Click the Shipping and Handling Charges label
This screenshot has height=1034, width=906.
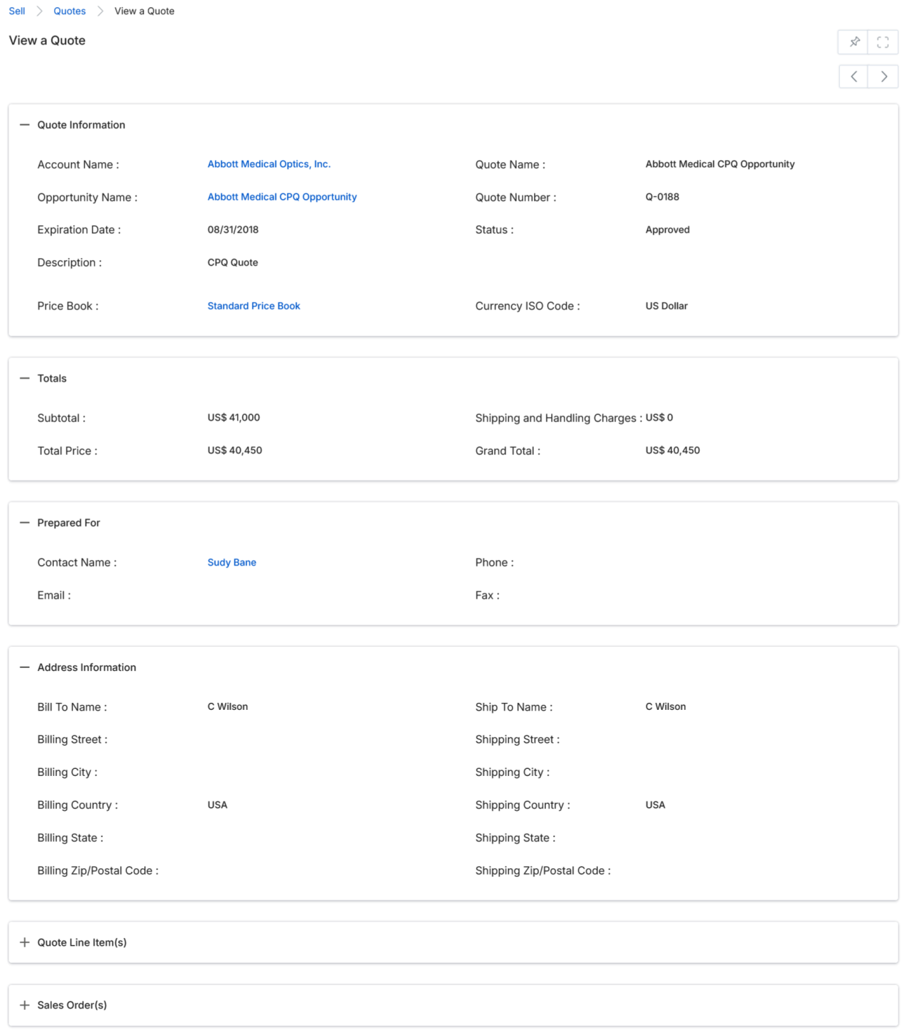pyautogui.click(x=559, y=419)
